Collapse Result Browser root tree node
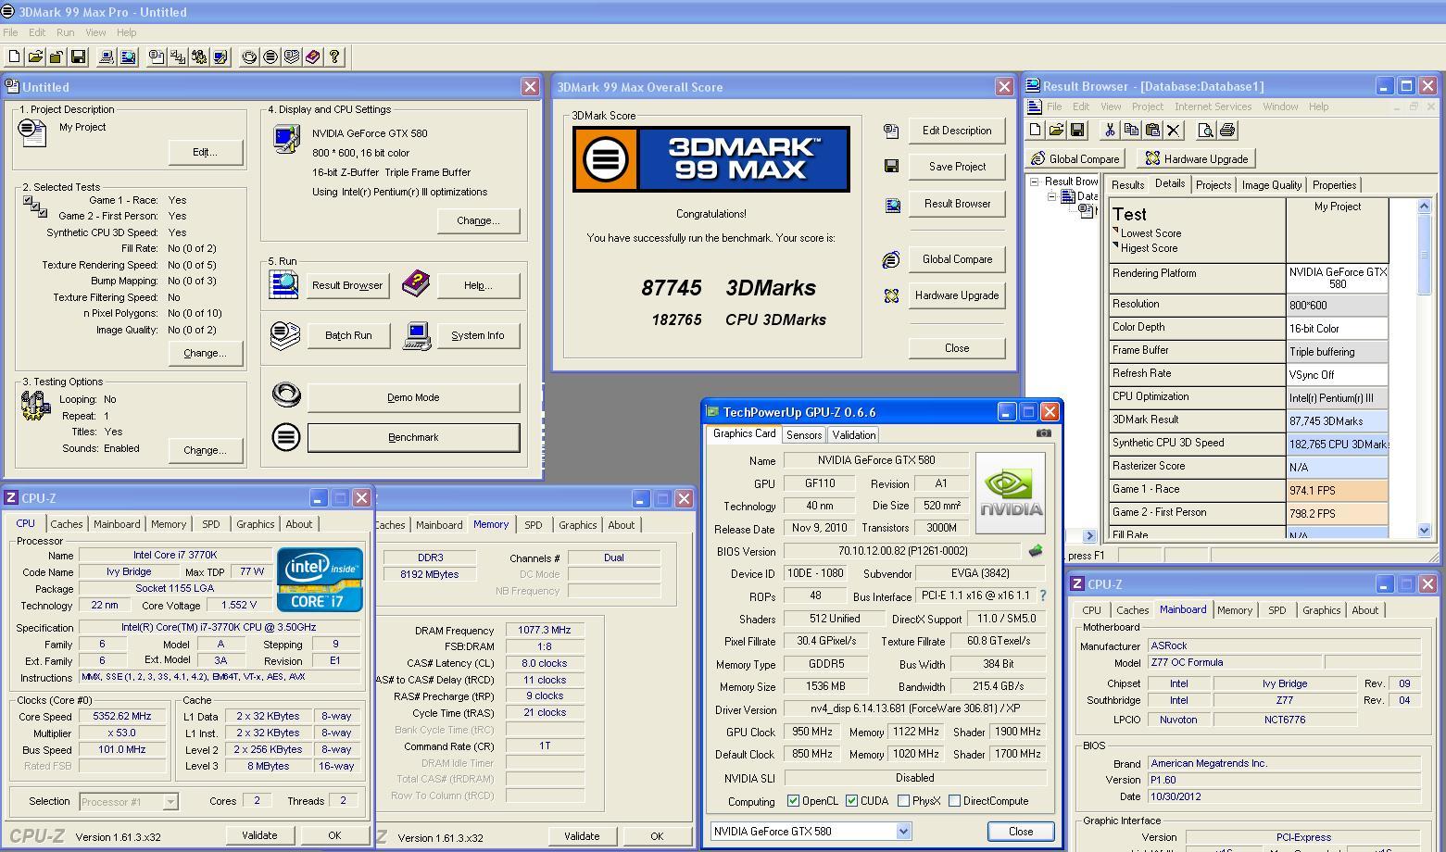The height and width of the screenshot is (852, 1446). 1036,182
